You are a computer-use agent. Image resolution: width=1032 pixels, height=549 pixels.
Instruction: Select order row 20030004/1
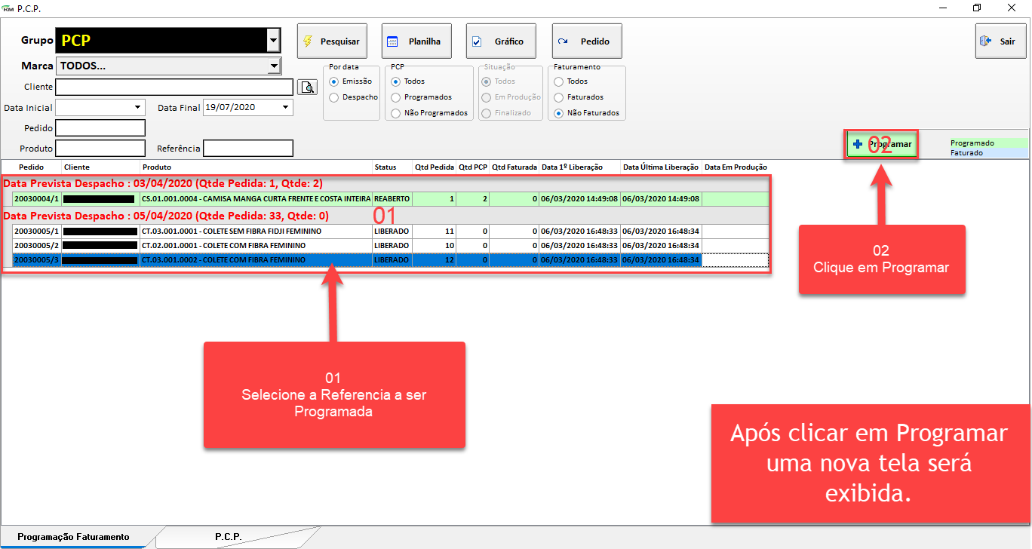tap(391, 199)
